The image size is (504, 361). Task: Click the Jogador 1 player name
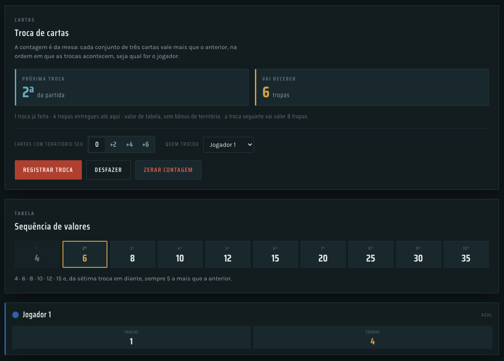point(37,315)
